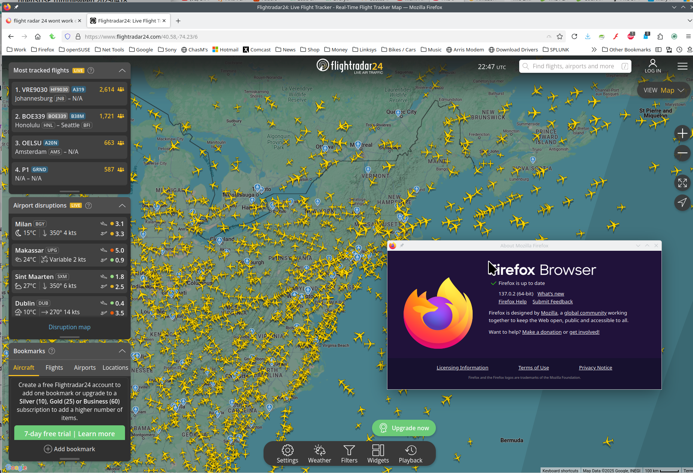
Task: Zoom in on the map with plus button
Action: tap(682, 133)
